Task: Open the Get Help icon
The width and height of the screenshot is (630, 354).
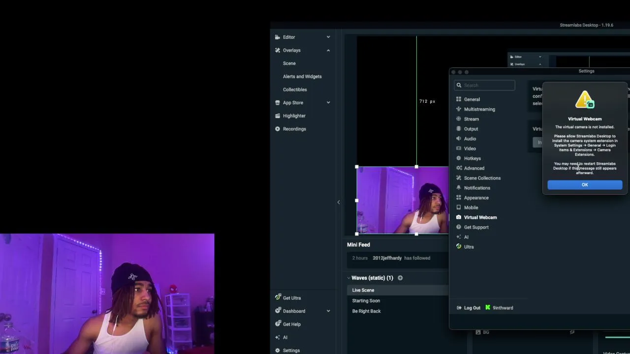Action: 278,324
